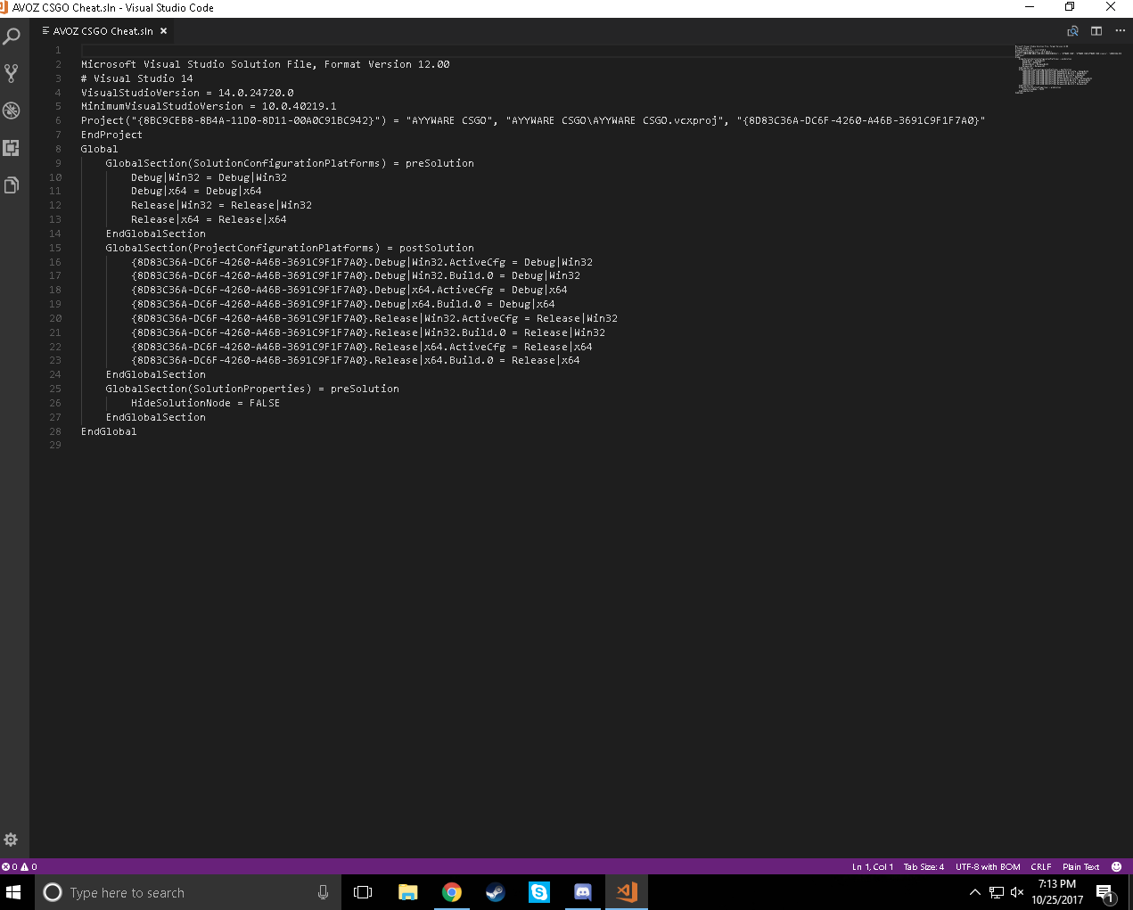Open the Action Center notifications icon
Viewport: 1133px width, 910px height.
coord(1105,892)
